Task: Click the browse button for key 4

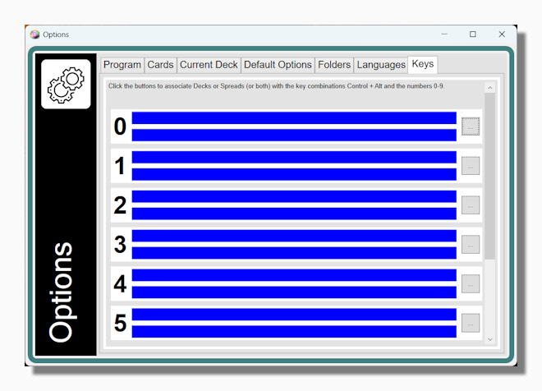Action: click(471, 284)
